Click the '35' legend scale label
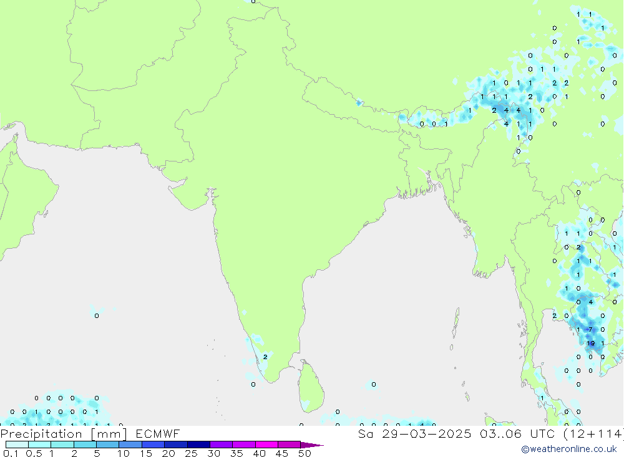 coord(236,453)
